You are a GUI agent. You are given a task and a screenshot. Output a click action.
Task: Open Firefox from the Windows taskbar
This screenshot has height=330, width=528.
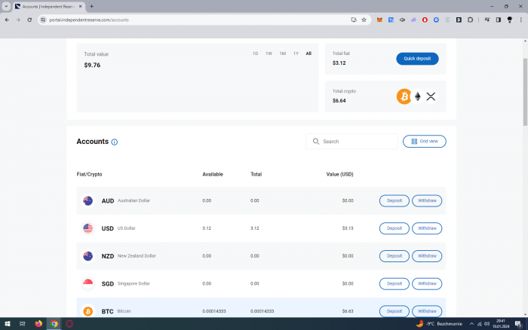coord(38,323)
